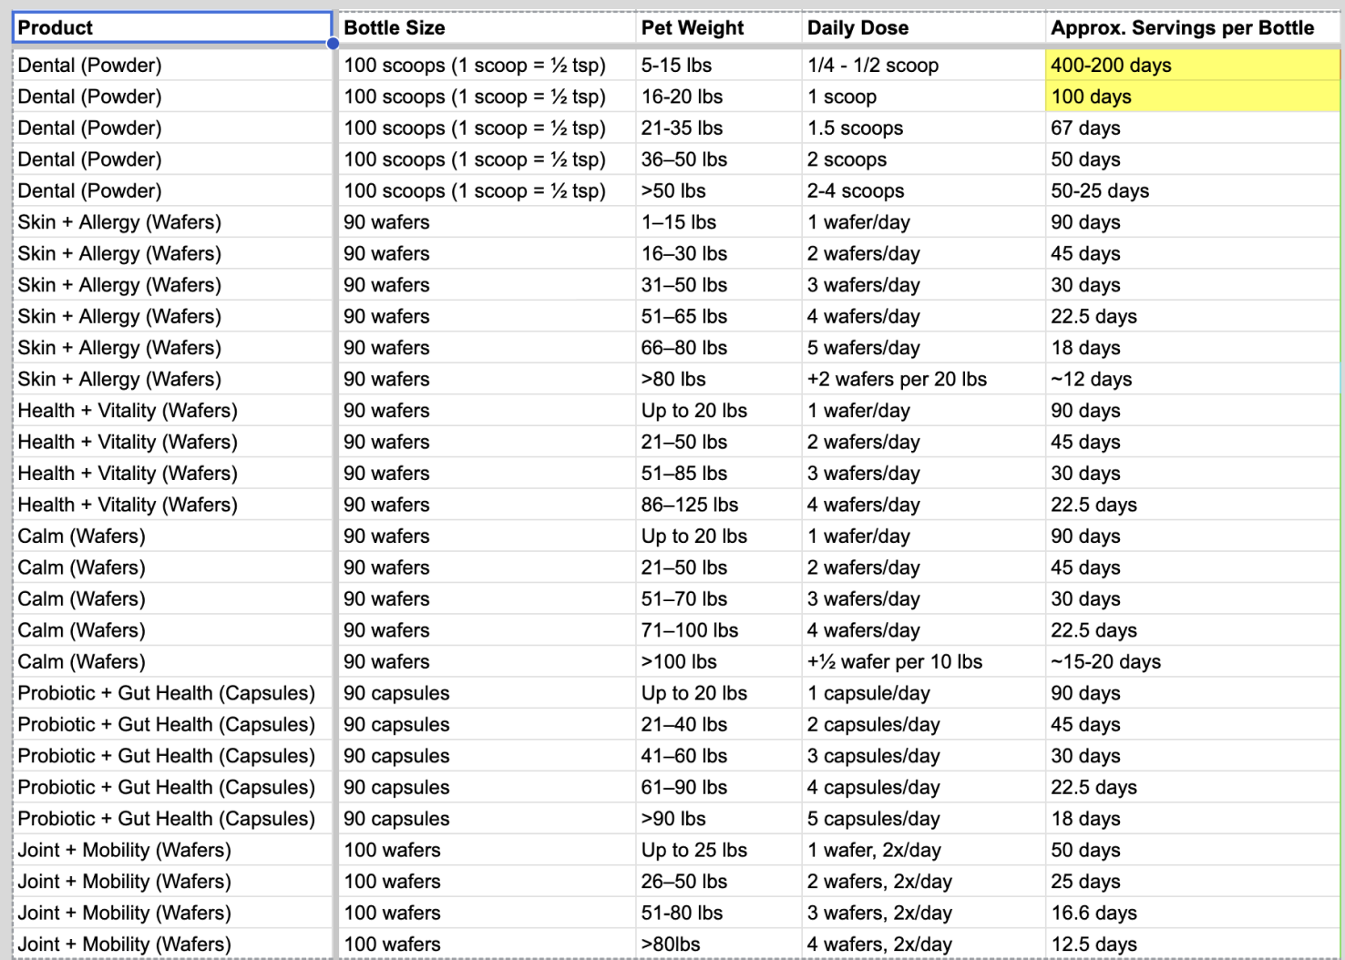Click the "50-25 days" cell
This screenshot has width=1345, height=960.
1193,190
